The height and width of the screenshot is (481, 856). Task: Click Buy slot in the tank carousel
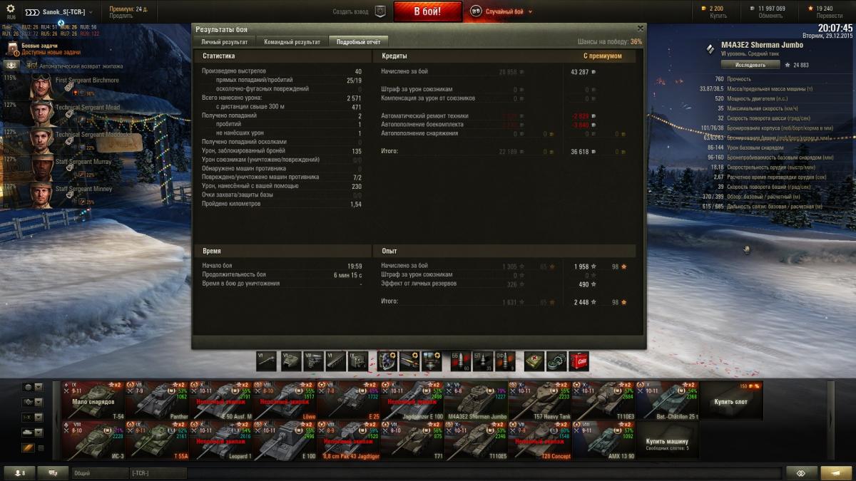pyautogui.click(x=731, y=401)
